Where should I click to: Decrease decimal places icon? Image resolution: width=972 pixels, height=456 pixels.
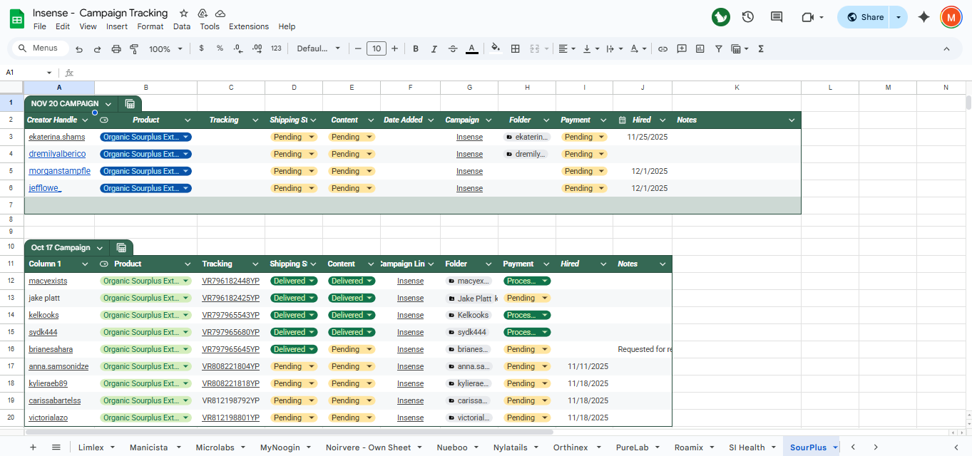(x=238, y=48)
